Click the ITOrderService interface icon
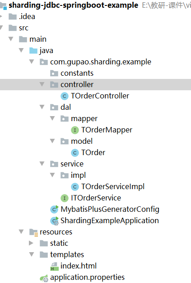191x283 pixels. 65,198
